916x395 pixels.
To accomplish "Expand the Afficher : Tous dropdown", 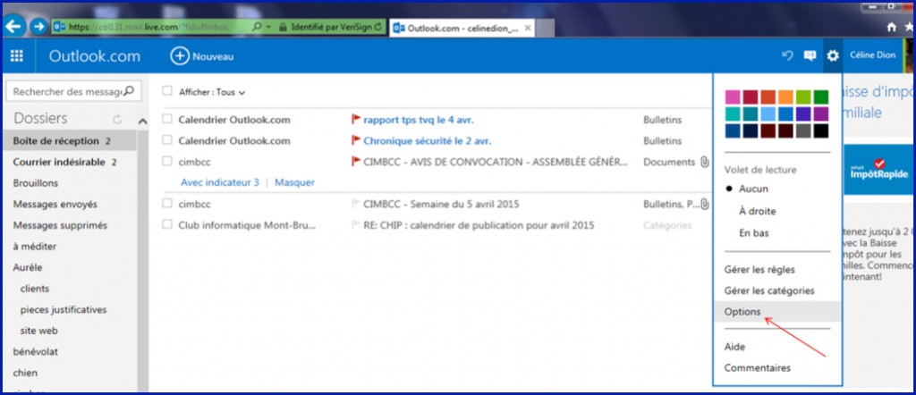I will coord(213,92).
